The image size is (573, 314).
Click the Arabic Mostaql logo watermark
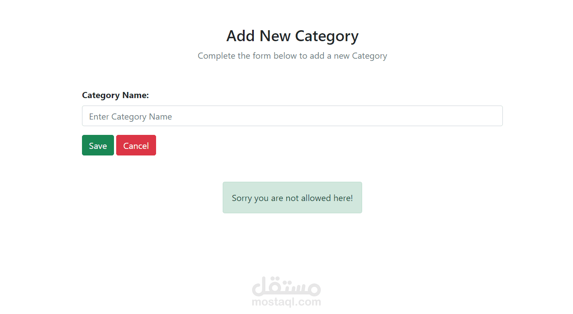point(286,286)
